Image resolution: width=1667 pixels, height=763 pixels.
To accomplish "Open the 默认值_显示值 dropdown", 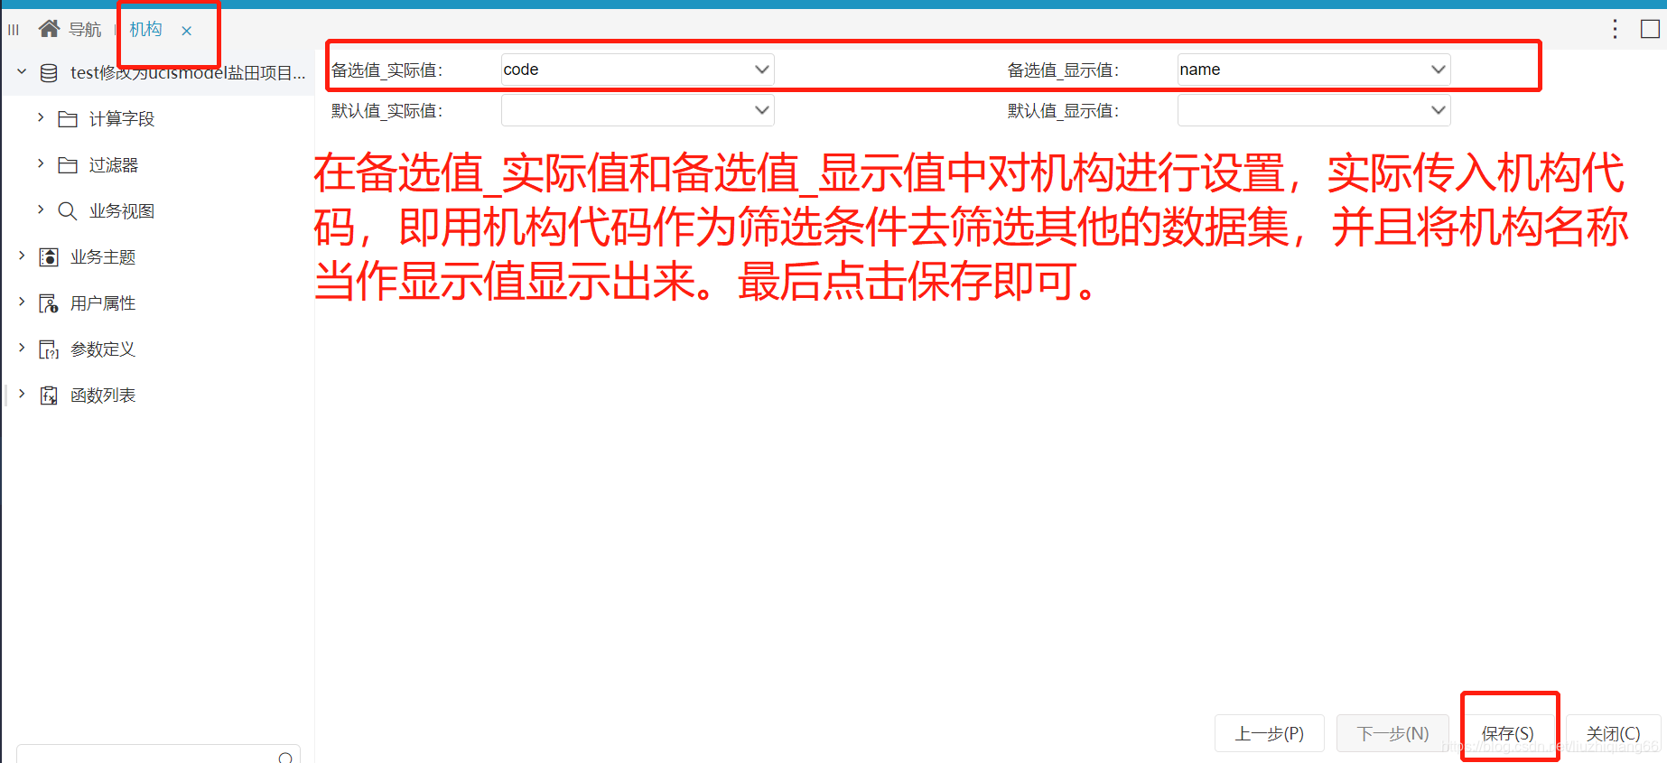I will 1314,110.
